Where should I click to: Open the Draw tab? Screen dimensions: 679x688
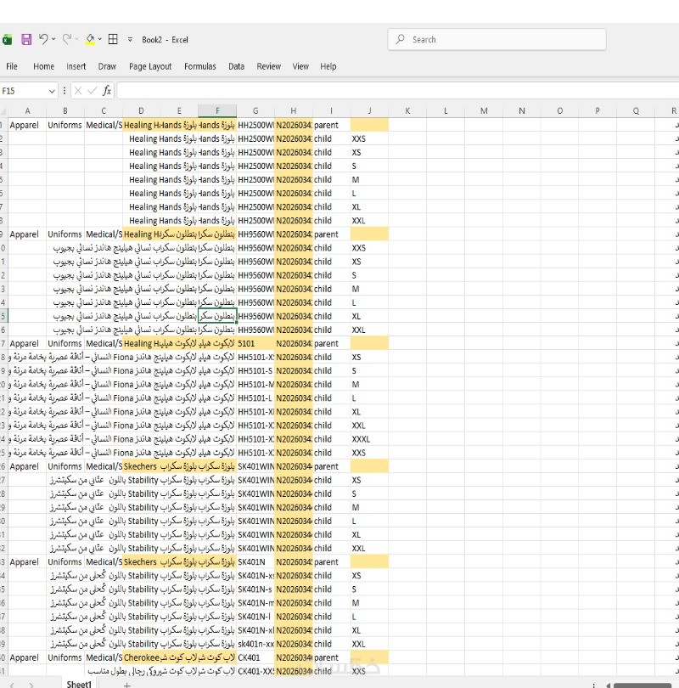point(108,66)
